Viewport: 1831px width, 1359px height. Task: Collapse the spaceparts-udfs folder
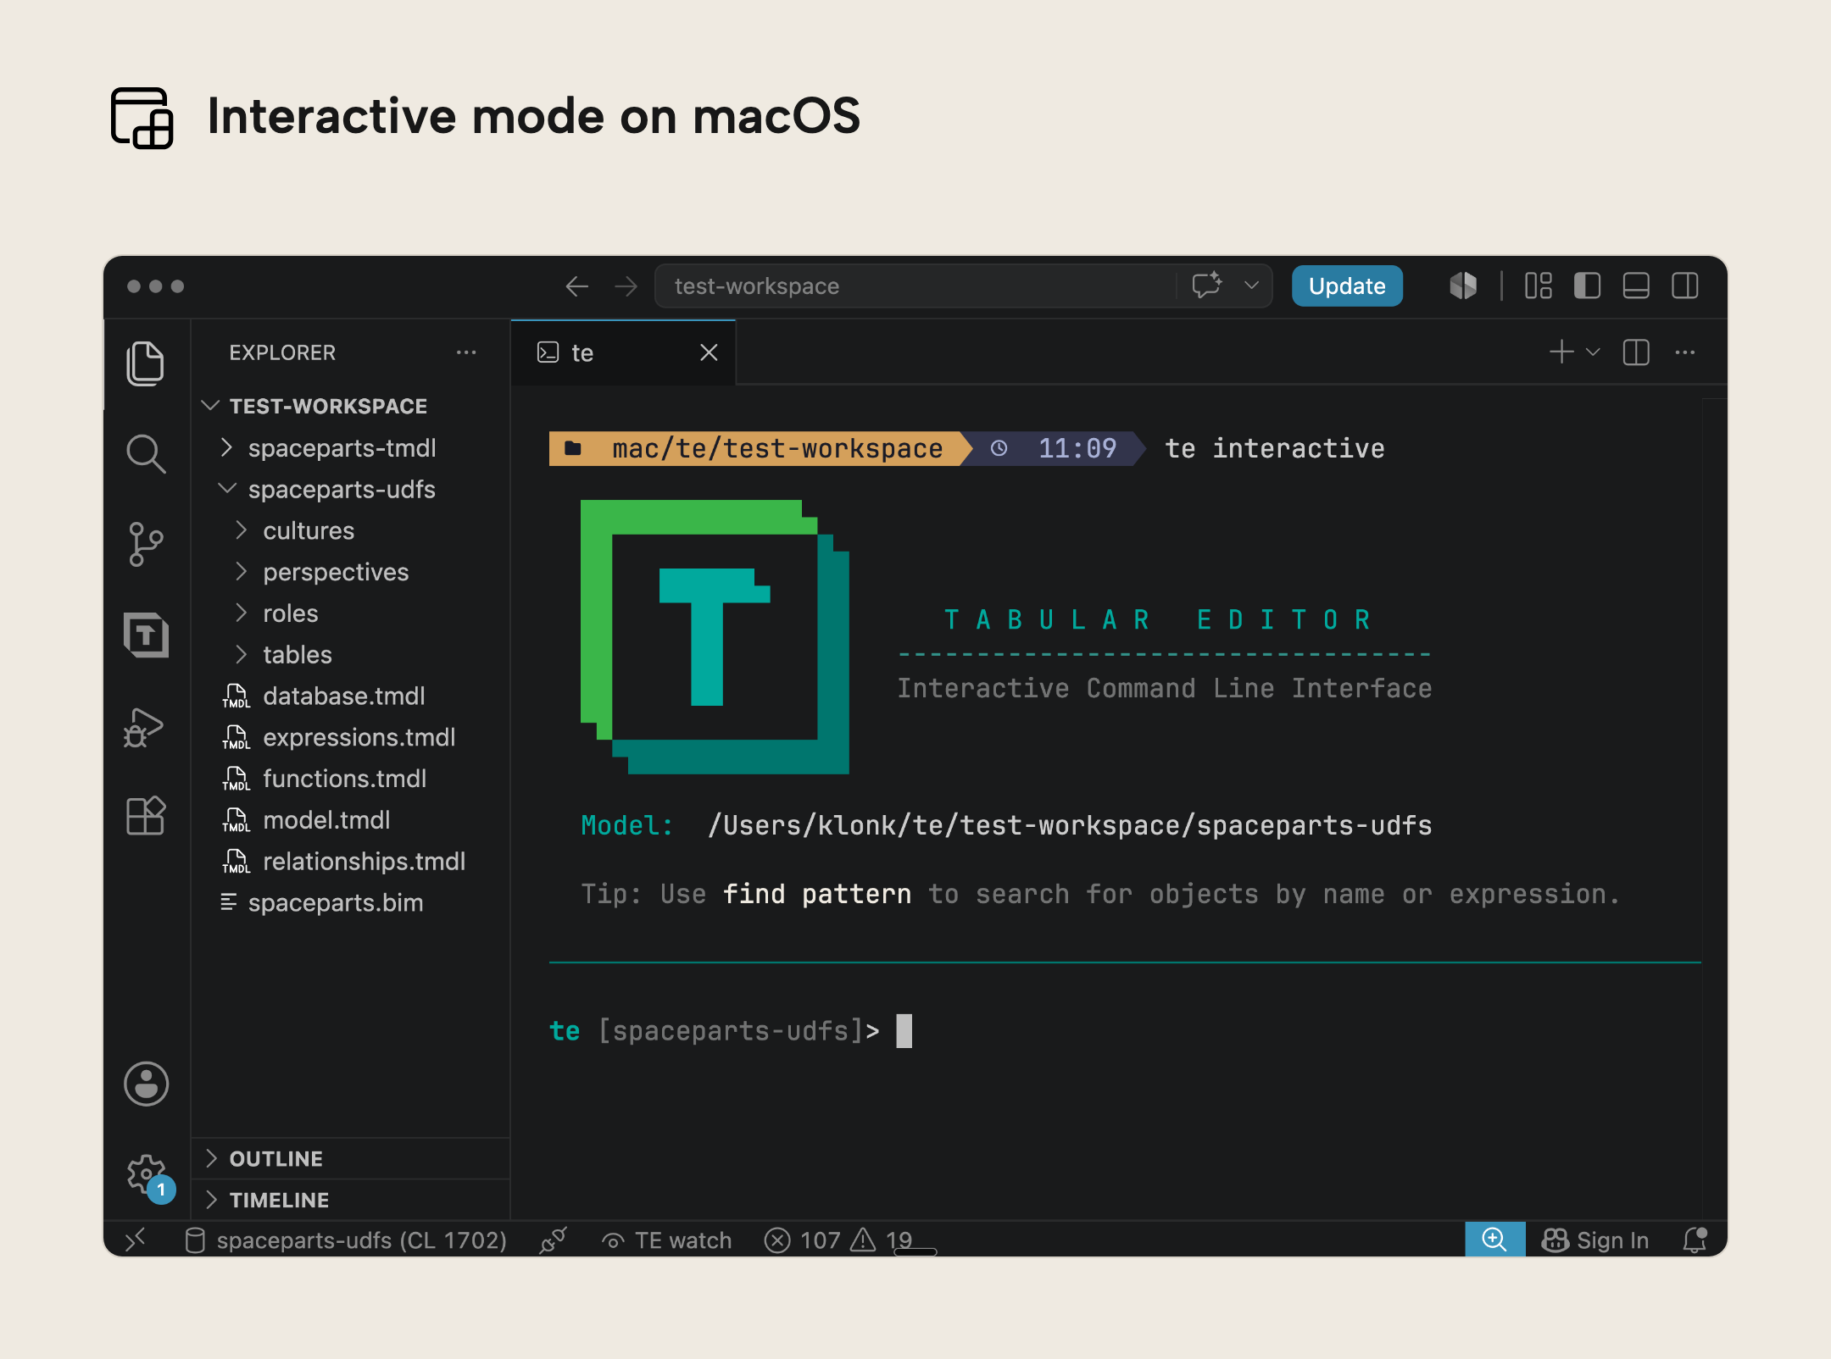350,489
